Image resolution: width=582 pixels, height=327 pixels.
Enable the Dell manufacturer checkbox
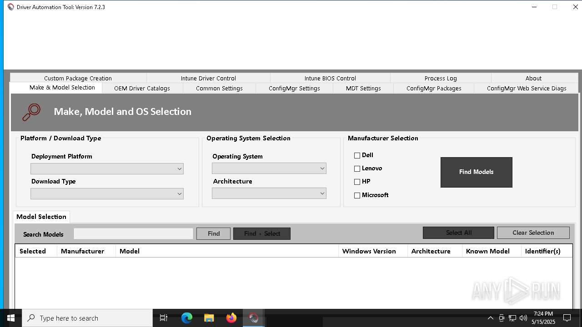coord(357,155)
